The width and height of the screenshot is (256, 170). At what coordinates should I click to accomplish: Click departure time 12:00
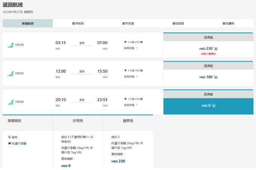click(61, 71)
